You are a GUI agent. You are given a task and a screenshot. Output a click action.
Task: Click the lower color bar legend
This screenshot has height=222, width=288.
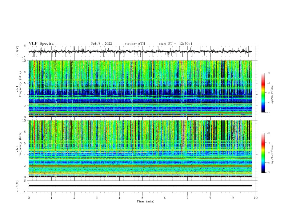[263, 153]
